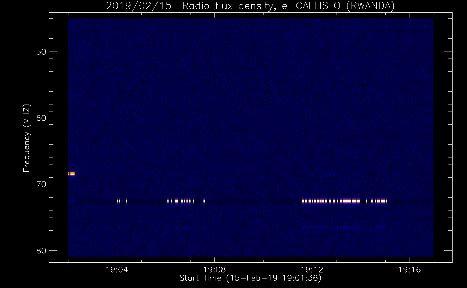Click the 19:12 time tick label
467x288 pixels.
(x=312, y=270)
